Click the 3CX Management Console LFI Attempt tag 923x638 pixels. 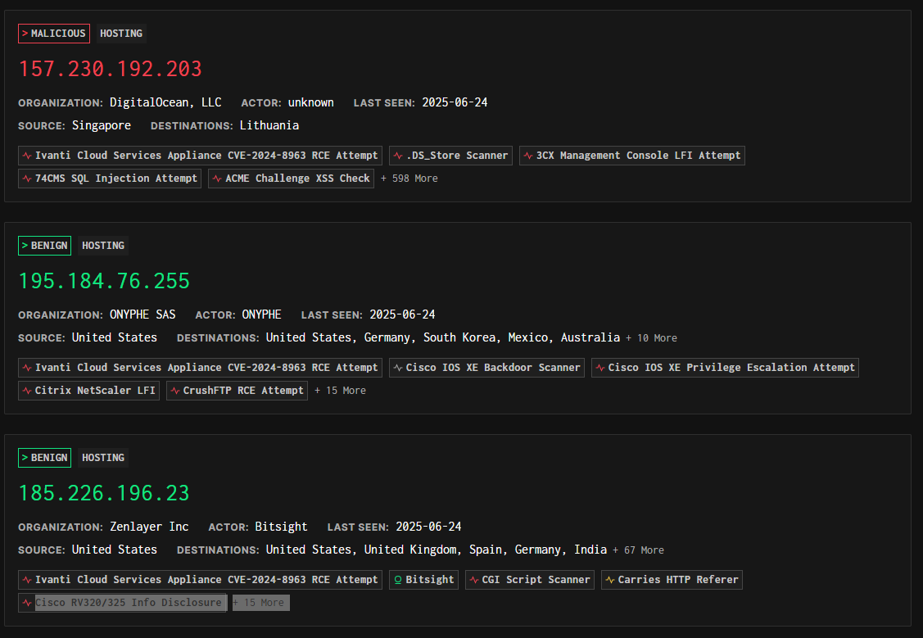[x=632, y=156]
